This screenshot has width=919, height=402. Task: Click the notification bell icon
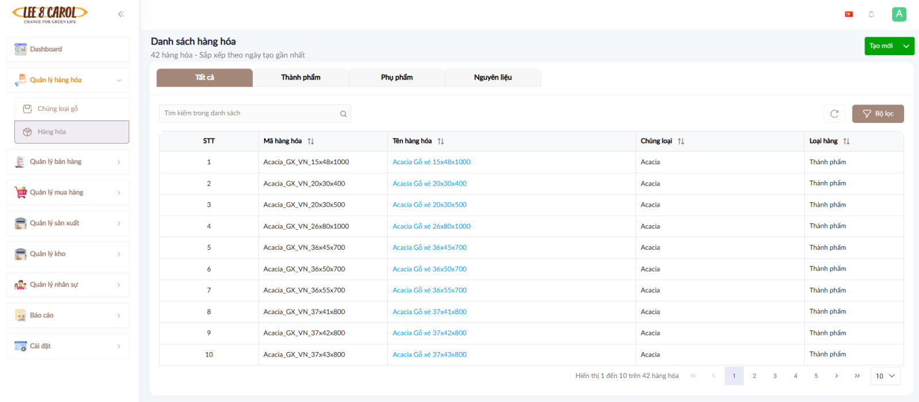[871, 14]
